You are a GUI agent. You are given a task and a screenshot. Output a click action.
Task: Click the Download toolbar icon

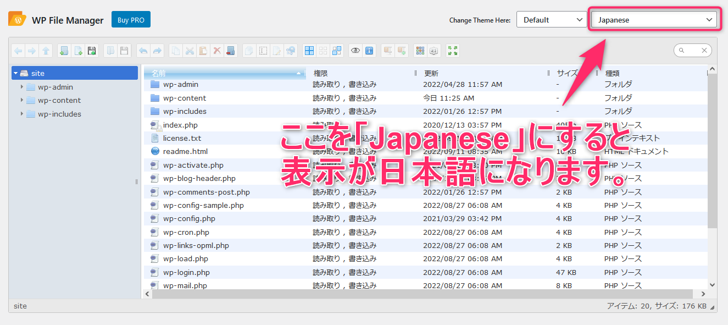tap(124, 51)
